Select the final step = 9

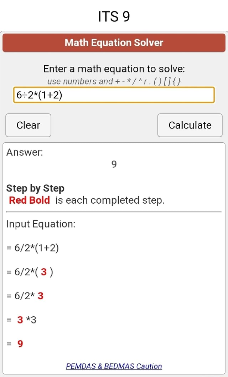16,343
